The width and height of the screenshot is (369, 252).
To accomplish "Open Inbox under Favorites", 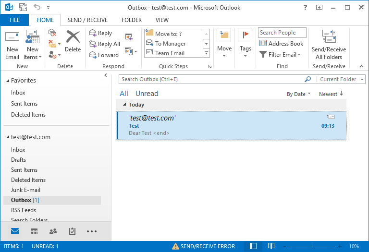I will (18, 93).
